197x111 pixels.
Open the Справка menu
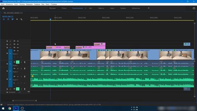coord(54,4)
